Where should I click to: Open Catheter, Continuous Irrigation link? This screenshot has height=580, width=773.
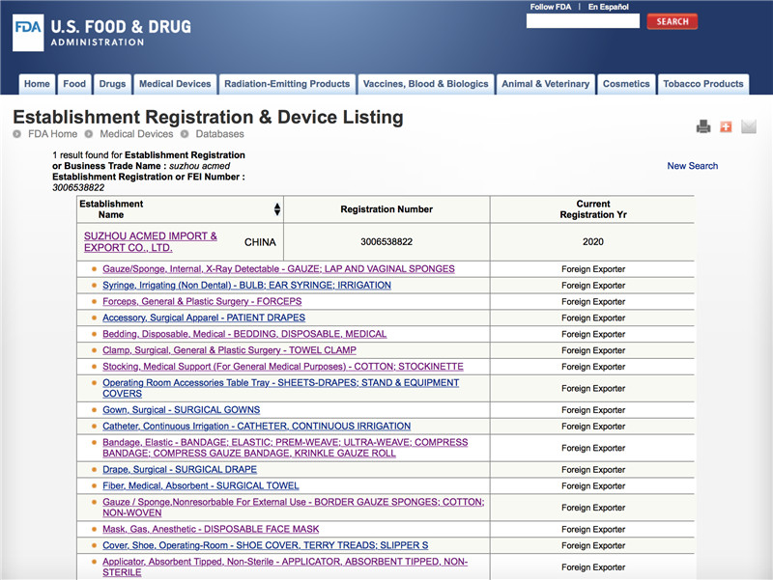pyautogui.click(x=256, y=426)
